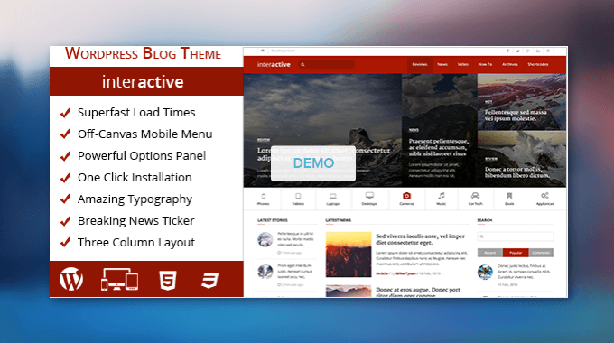614x343 pixels.
Task: Open 'Donec at eros augue' article headline
Action: tap(418, 292)
